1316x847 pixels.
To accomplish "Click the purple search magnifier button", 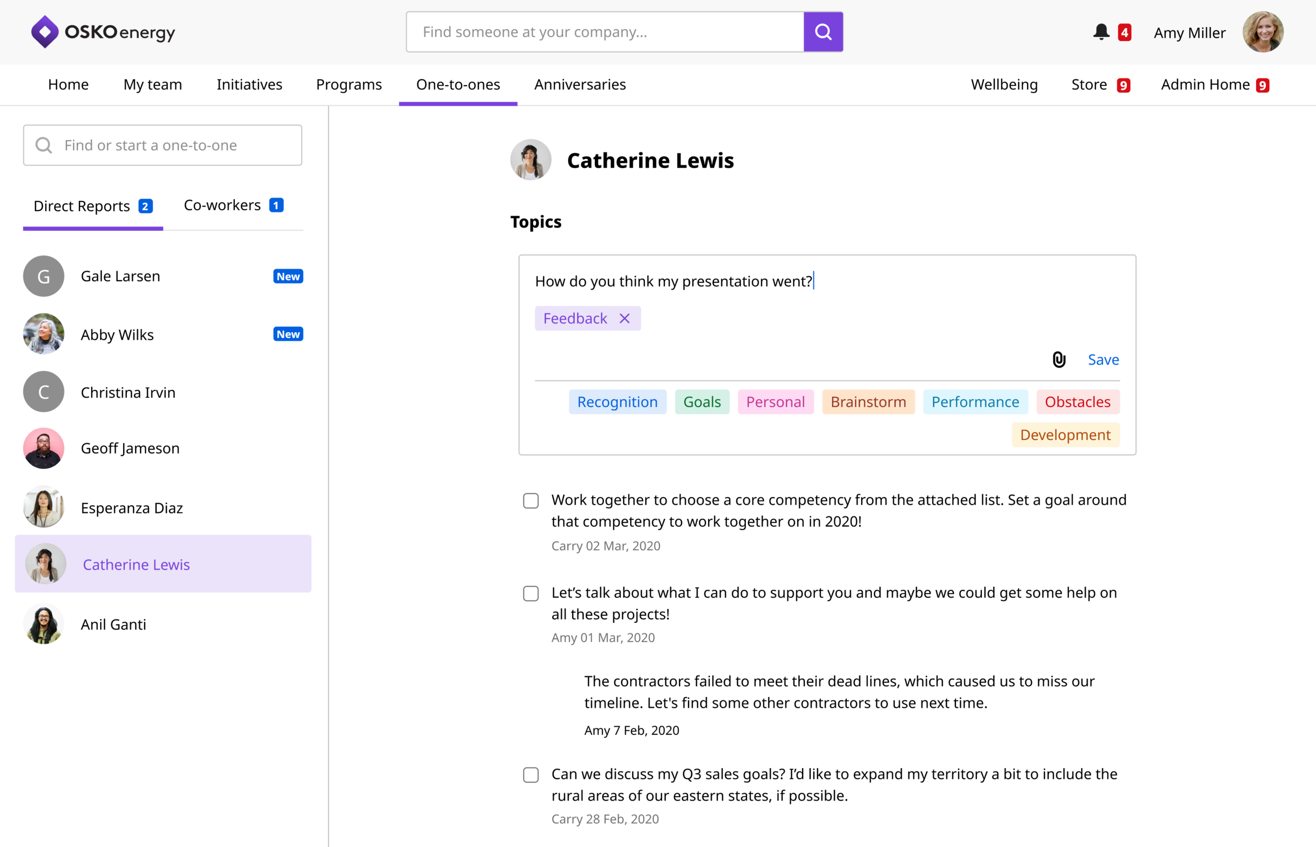I will click(823, 32).
